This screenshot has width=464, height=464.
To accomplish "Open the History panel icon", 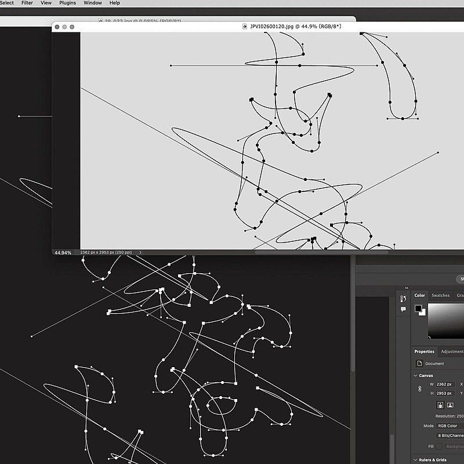I will [x=403, y=299].
